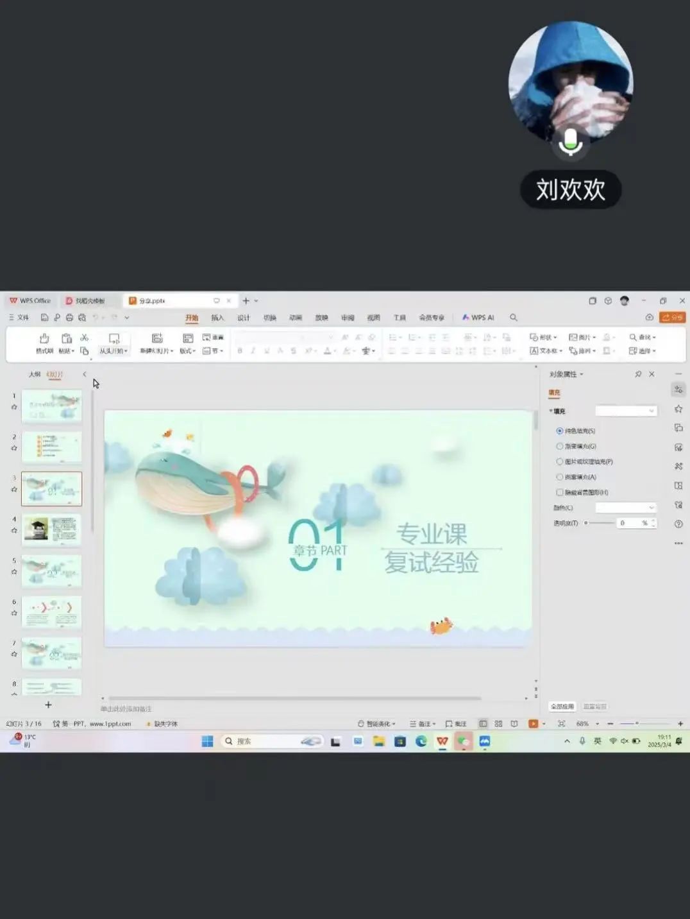Start slideshow with orange play button in status bar
690x919 pixels.
(533, 724)
